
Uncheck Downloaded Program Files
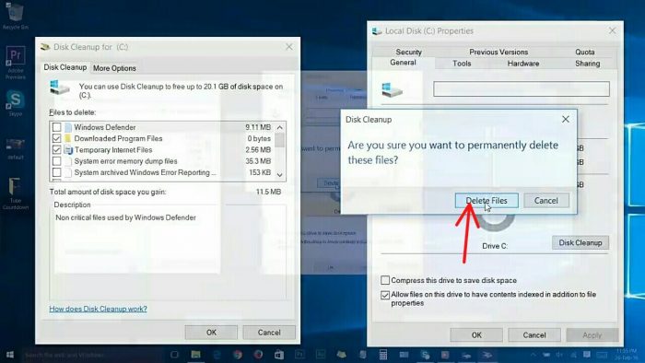click(57, 138)
